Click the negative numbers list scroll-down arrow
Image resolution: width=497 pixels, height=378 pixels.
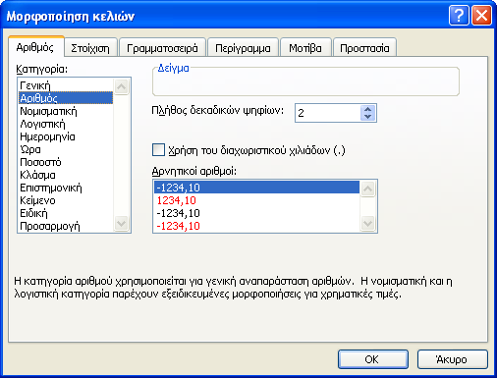367,224
